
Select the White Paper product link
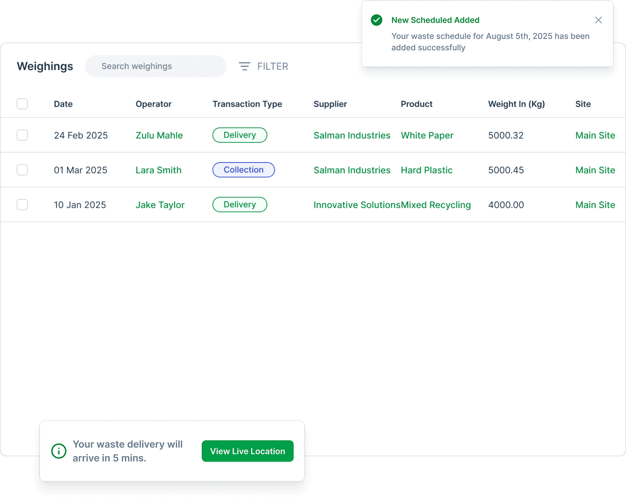(427, 135)
